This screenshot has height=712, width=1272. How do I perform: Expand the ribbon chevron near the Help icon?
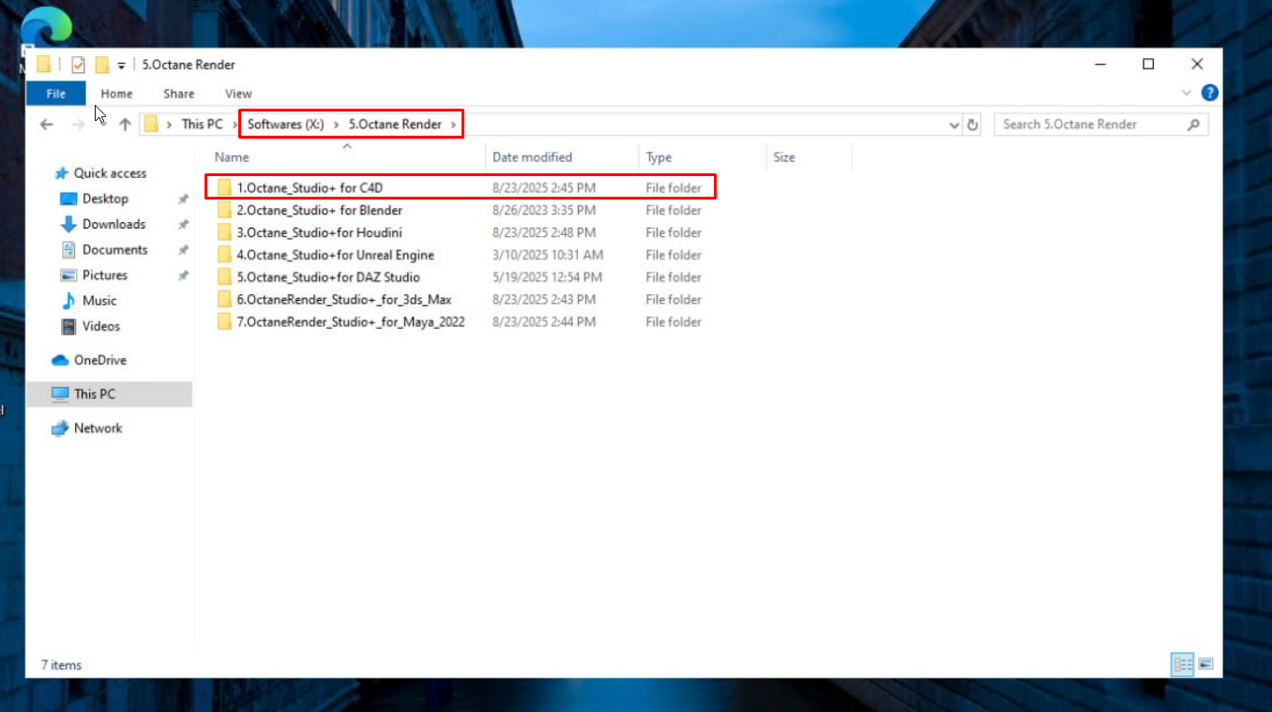click(1187, 93)
